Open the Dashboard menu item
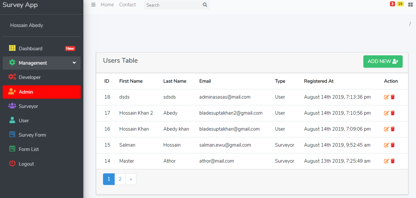This screenshot has width=416, height=198. pos(42,48)
